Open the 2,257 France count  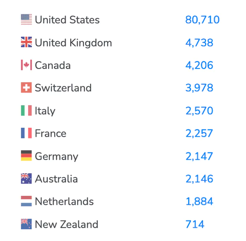(x=199, y=133)
